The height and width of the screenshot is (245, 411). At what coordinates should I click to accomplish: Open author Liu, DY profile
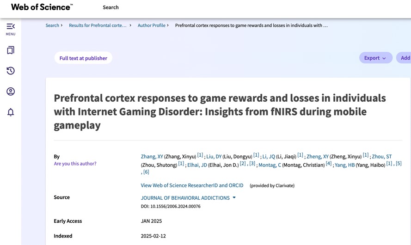coord(214,157)
